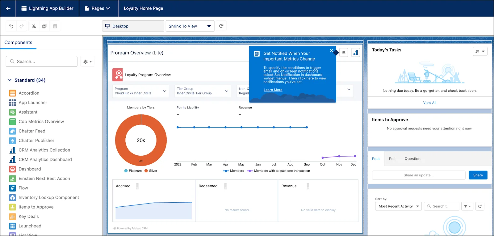This screenshot has height=236, width=494.
Task: Click Lightning App Builder header item
Action: 47,8
